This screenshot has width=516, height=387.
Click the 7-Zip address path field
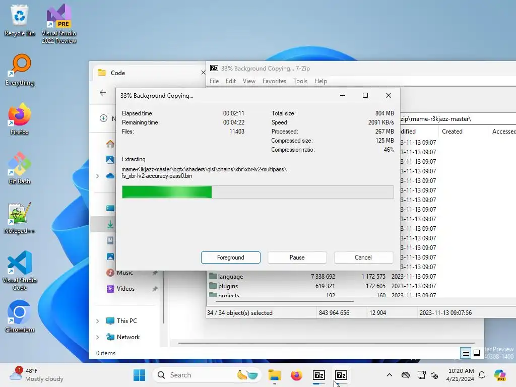tap(458, 119)
